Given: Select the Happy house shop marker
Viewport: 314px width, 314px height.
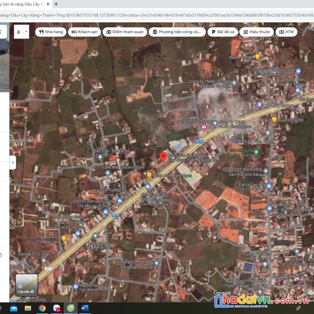Looking at the screenshot, I should [x=75, y=286].
